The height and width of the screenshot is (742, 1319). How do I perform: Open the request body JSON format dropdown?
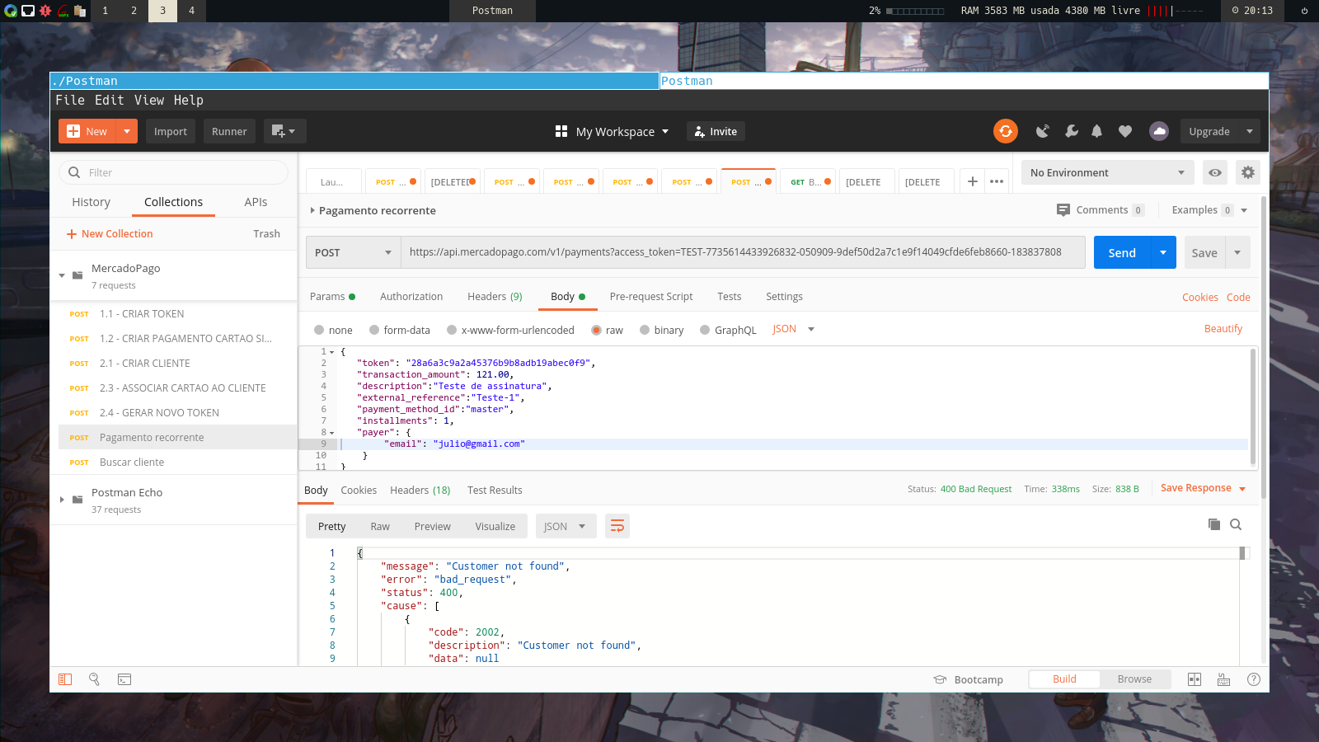pyautogui.click(x=793, y=329)
